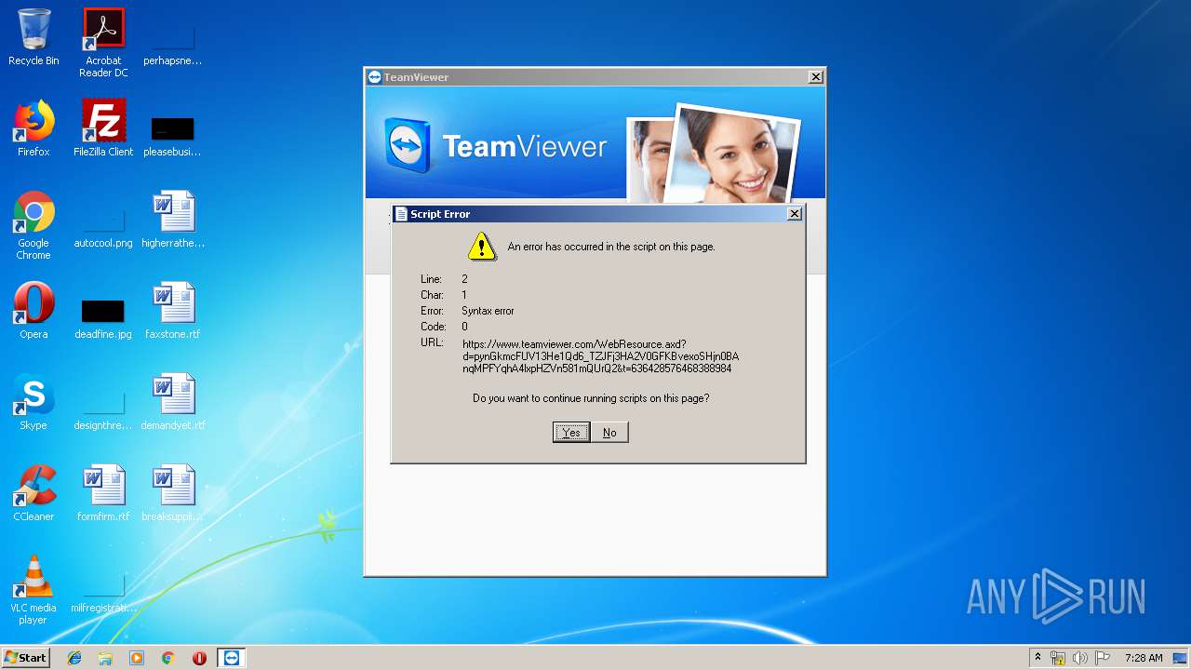Click the 7:28 AM clock
Image resolution: width=1191 pixels, height=670 pixels.
pos(1144,658)
